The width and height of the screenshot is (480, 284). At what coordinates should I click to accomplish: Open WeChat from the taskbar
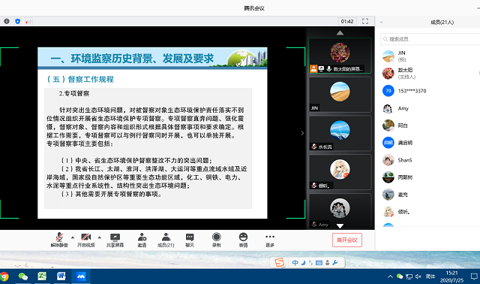[x=23, y=276]
